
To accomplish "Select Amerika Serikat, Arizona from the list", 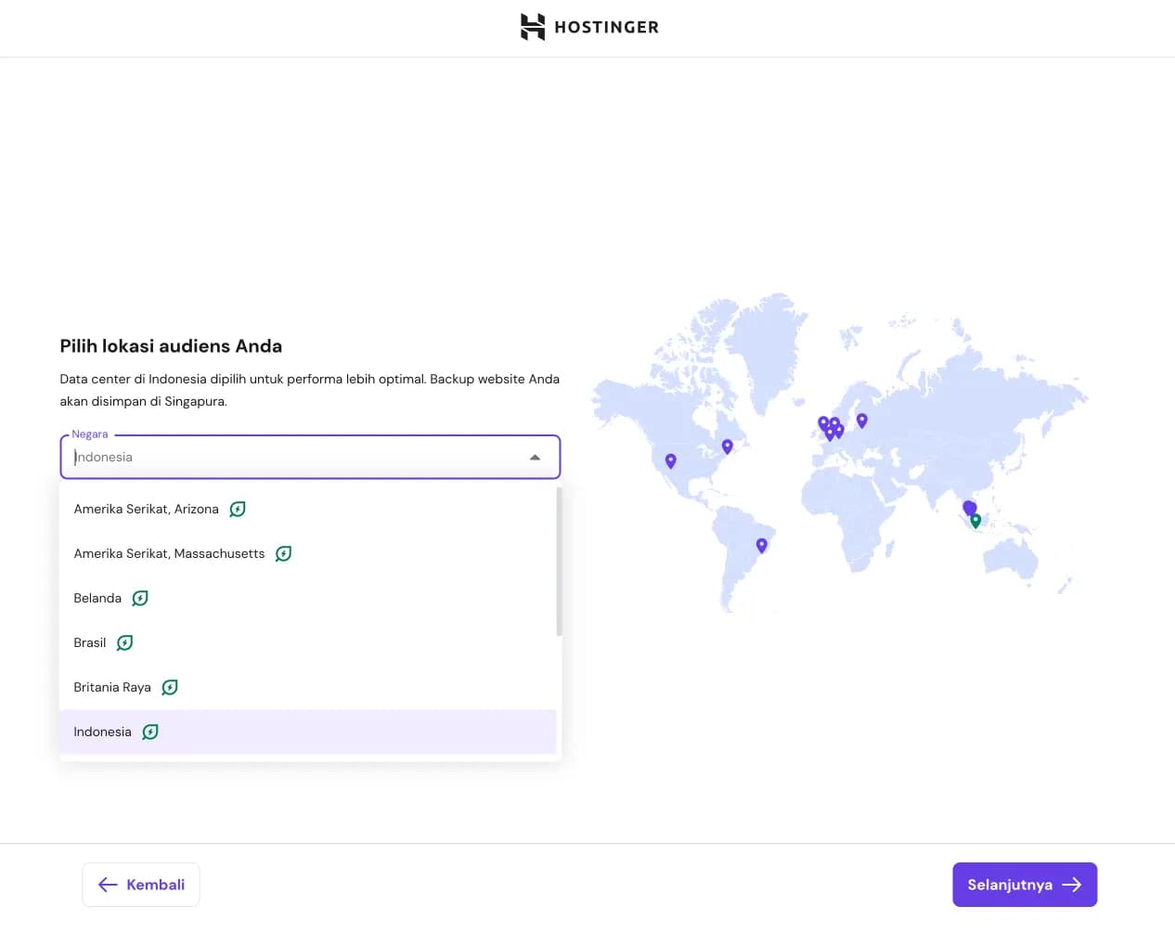I will click(x=147, y=510).
